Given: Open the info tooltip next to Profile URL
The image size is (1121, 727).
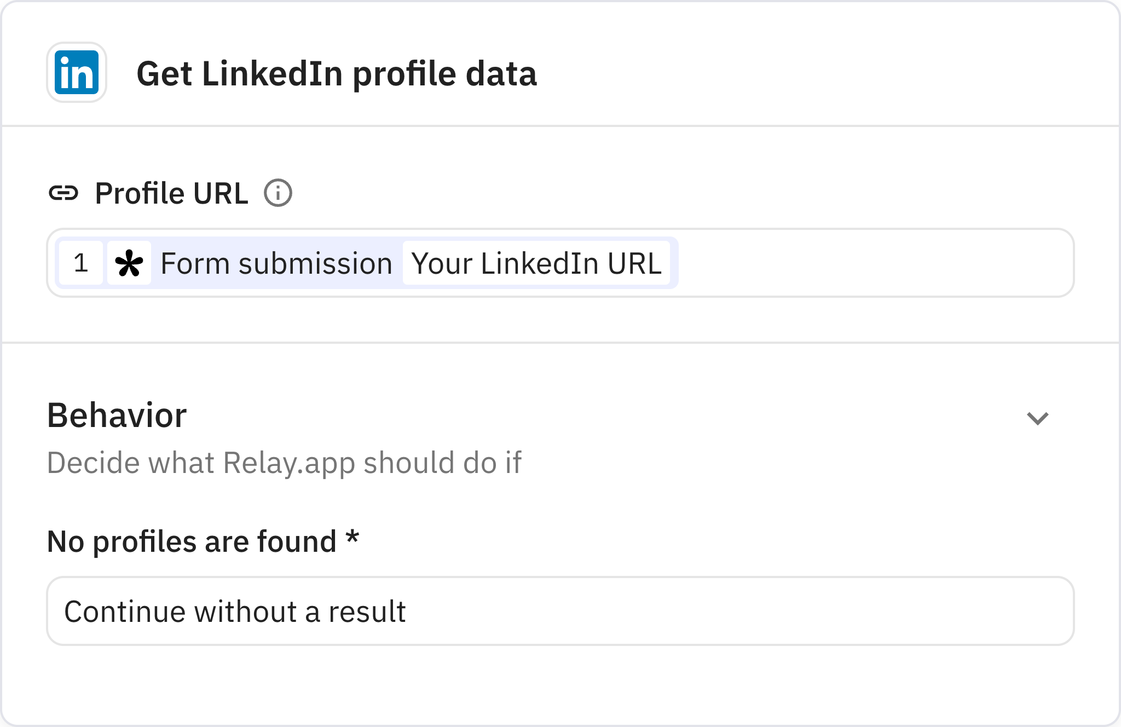Looking at the screenshot, I should 278,192.
